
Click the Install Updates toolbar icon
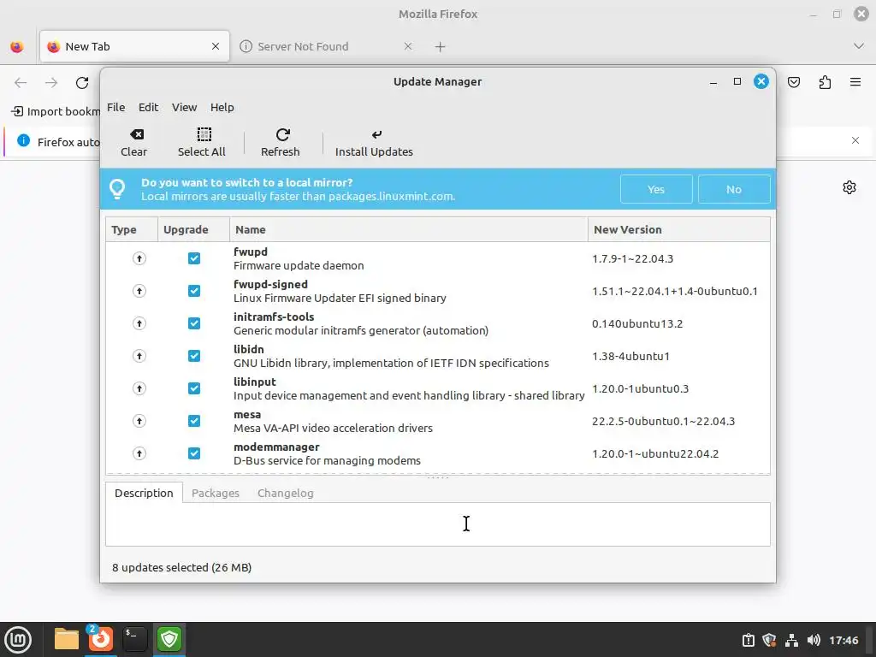(x=376, y=134)
